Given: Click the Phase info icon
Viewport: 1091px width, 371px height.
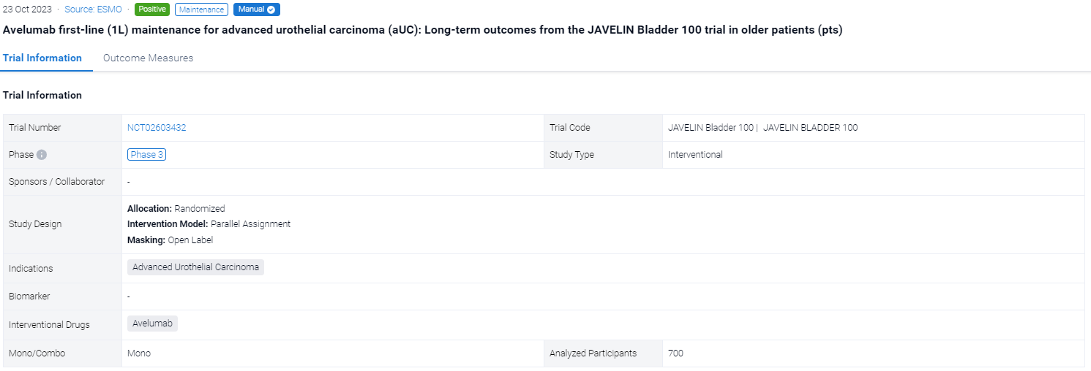Looking at the screenshot, I should pos(42,155).
